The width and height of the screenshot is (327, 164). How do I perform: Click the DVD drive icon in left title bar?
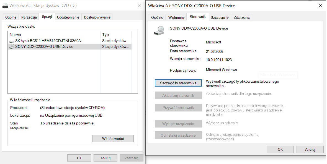pyautogui.click(x=5, y=5)
